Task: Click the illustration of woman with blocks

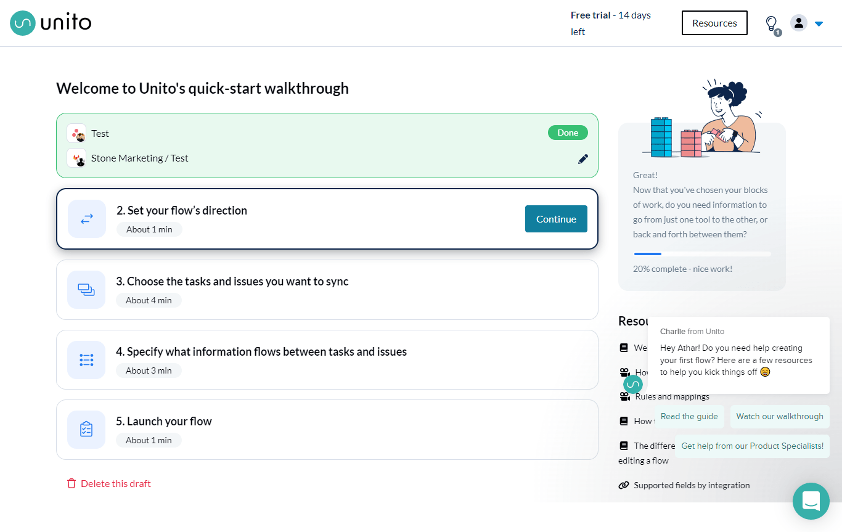Action: [702, 118]
